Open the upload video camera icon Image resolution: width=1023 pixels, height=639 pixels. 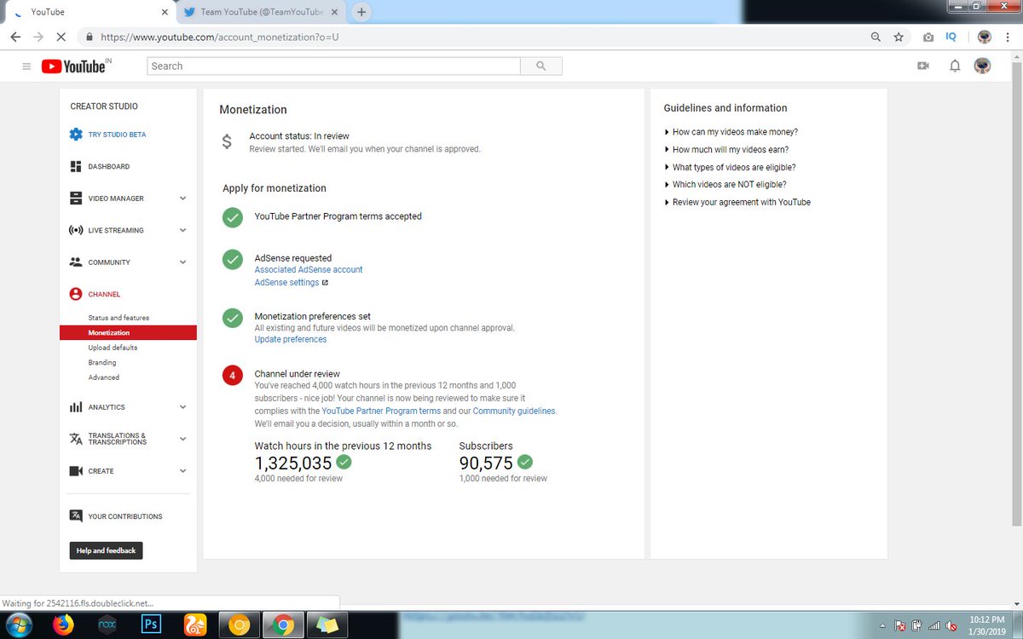(922, 66)
